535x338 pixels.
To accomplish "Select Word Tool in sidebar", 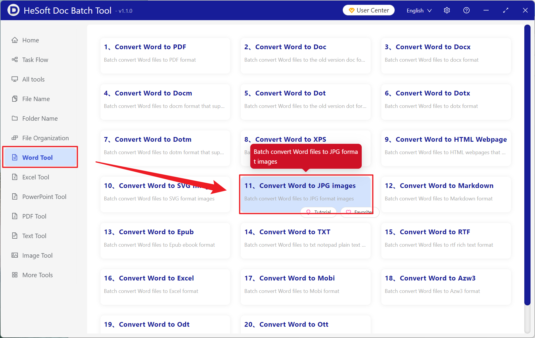I will pos(40,157).
